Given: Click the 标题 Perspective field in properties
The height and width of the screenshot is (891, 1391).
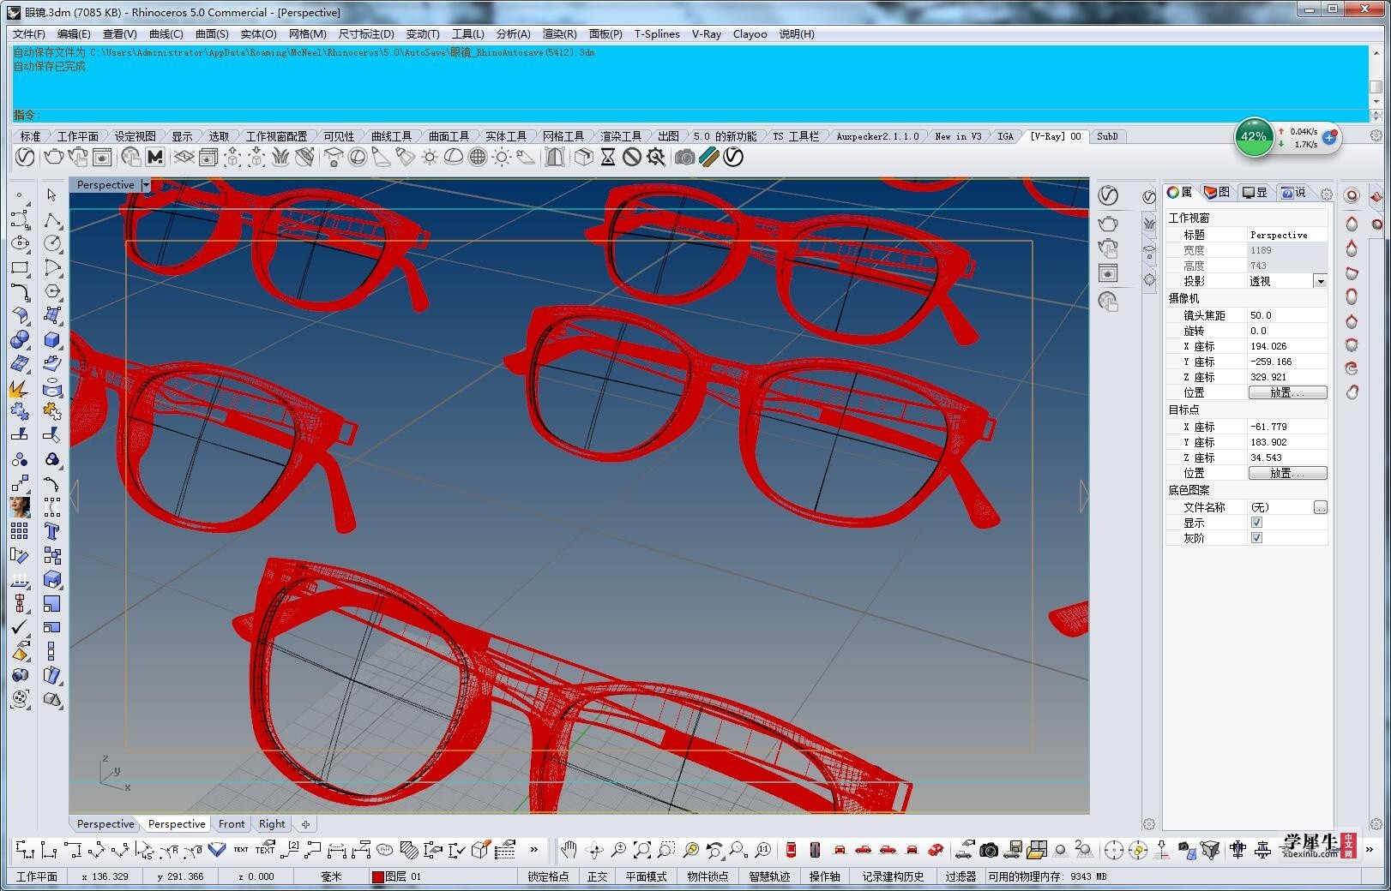Looking at the screenshot, I should 1287,235.
